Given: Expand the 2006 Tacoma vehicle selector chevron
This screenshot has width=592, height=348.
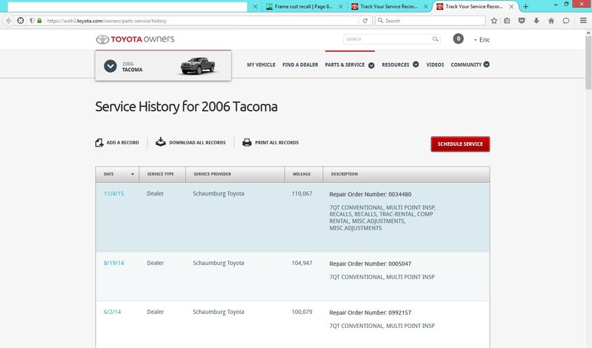Looking at the screenshot, I should tap(110, 67).
